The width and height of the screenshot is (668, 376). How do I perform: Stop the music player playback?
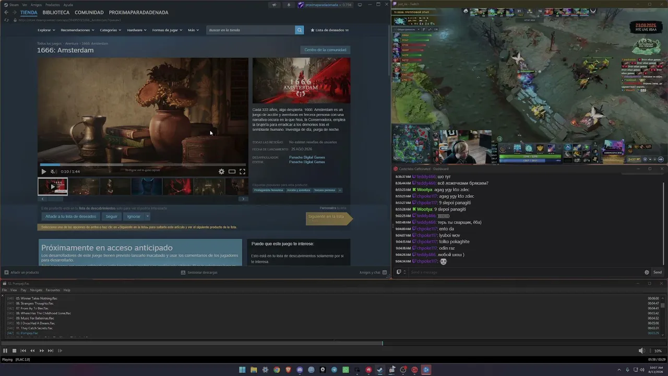tap(15, 351)
